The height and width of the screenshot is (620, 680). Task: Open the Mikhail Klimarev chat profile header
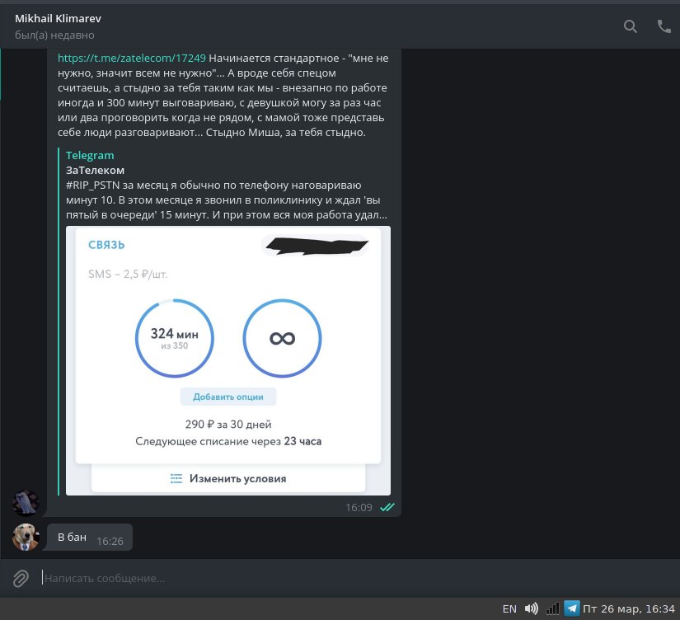click(x=59, y=26)
